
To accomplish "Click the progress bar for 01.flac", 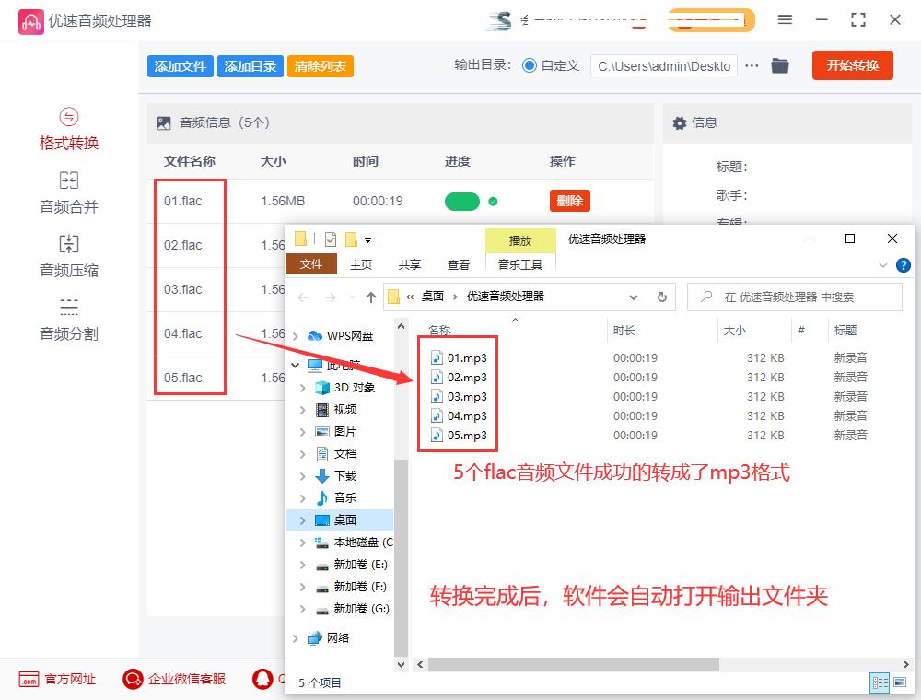I will coord(461,200).
